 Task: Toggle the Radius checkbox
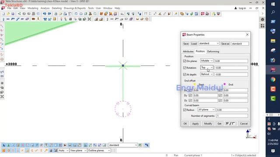185,110
